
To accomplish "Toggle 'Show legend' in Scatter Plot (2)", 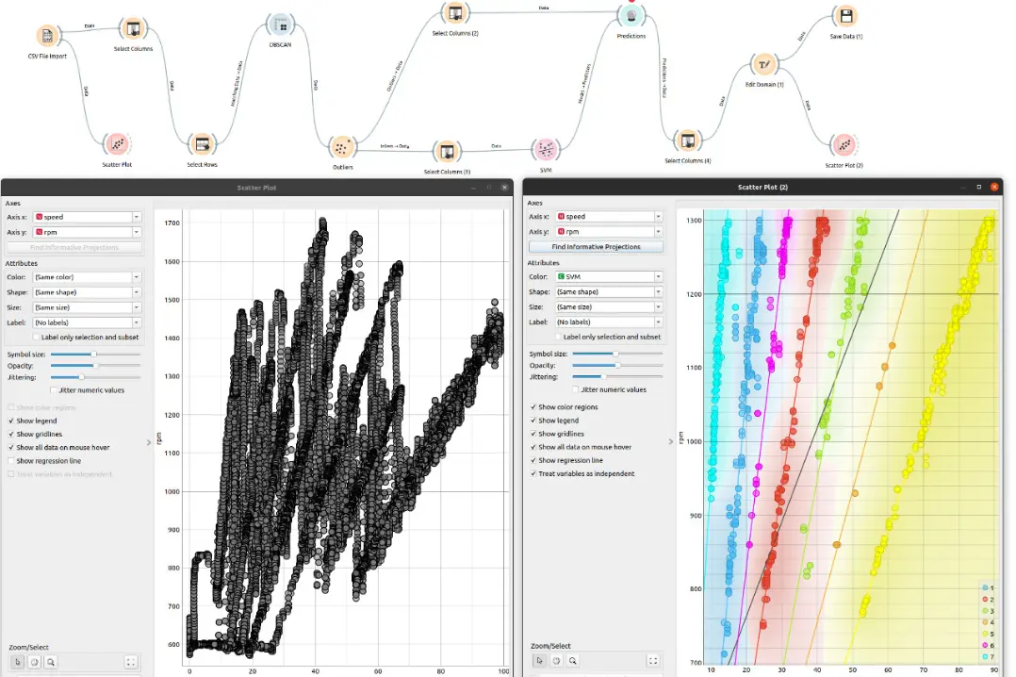I will (x=533, y=421).
